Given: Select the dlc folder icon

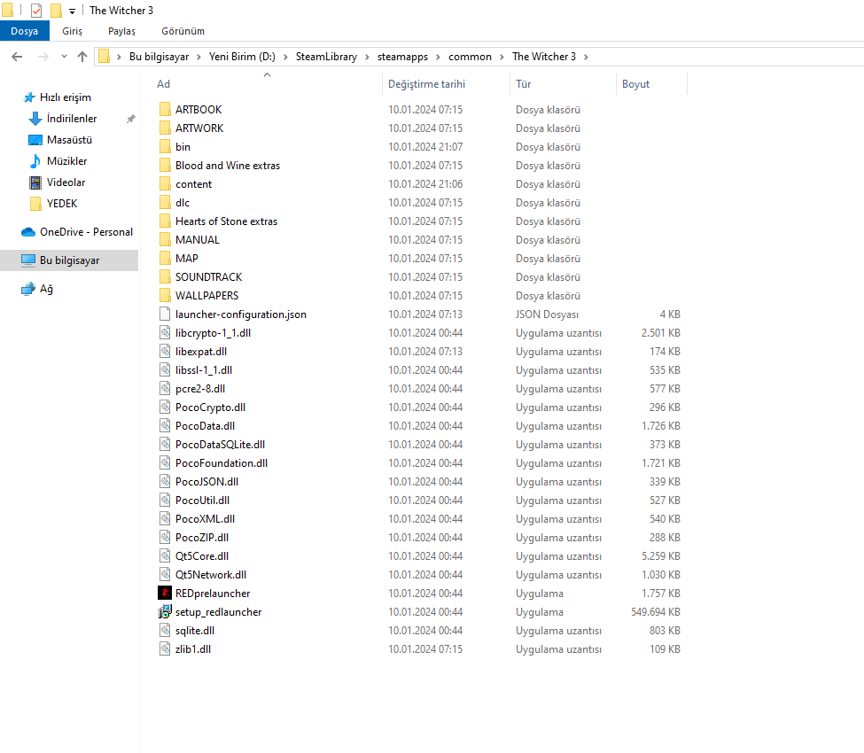Looking at the screenshot, I should tap(165, 203).
